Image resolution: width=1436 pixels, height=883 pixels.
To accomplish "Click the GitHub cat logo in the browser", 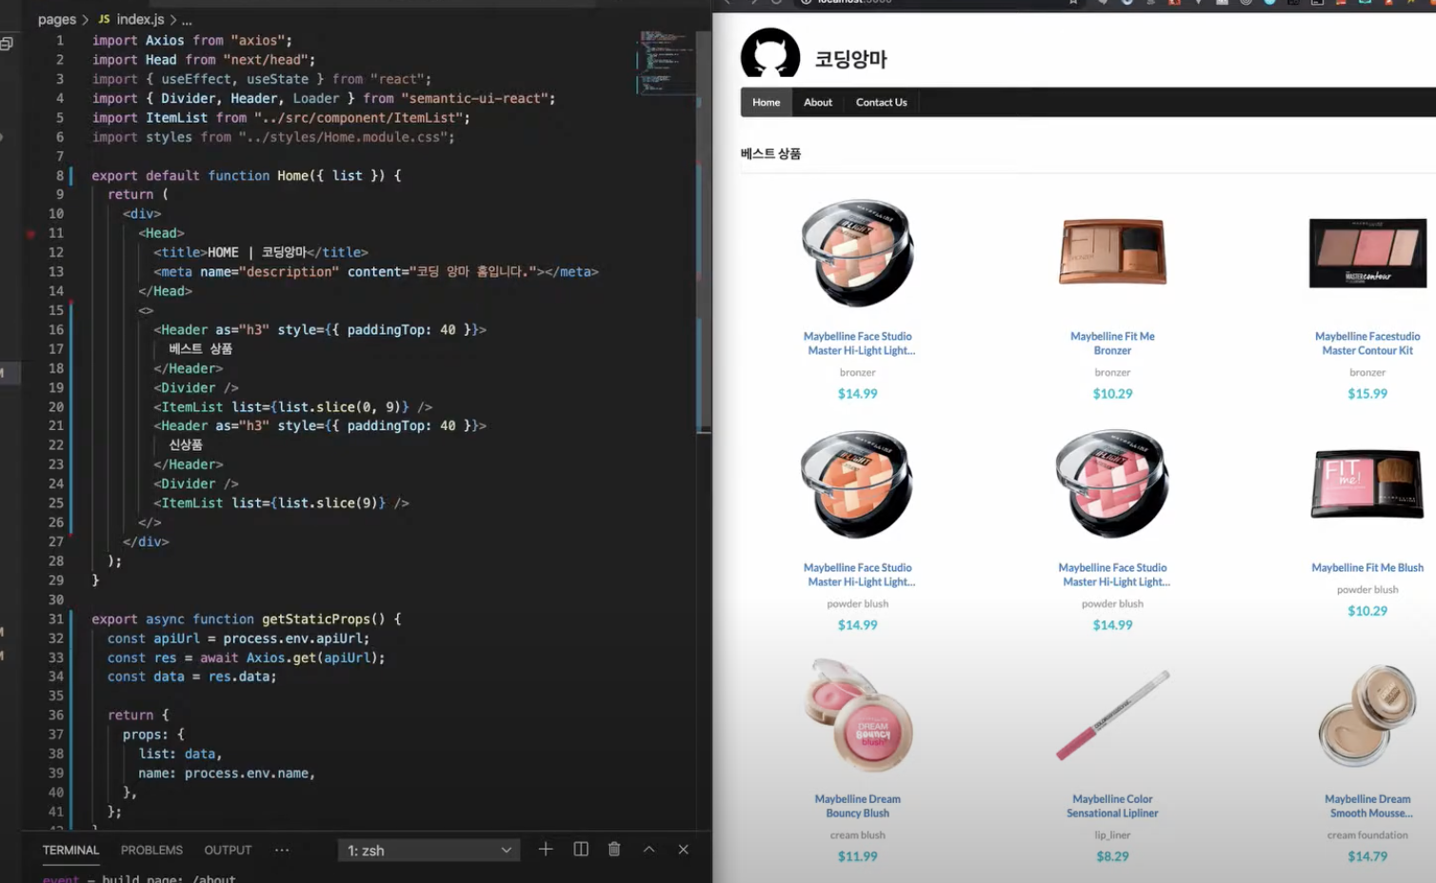I will coord(770,53).
